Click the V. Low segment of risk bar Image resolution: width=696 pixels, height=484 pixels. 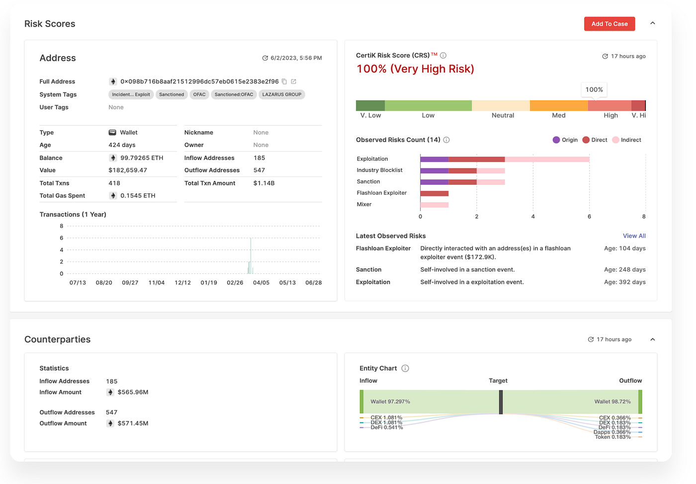(370, 105)
